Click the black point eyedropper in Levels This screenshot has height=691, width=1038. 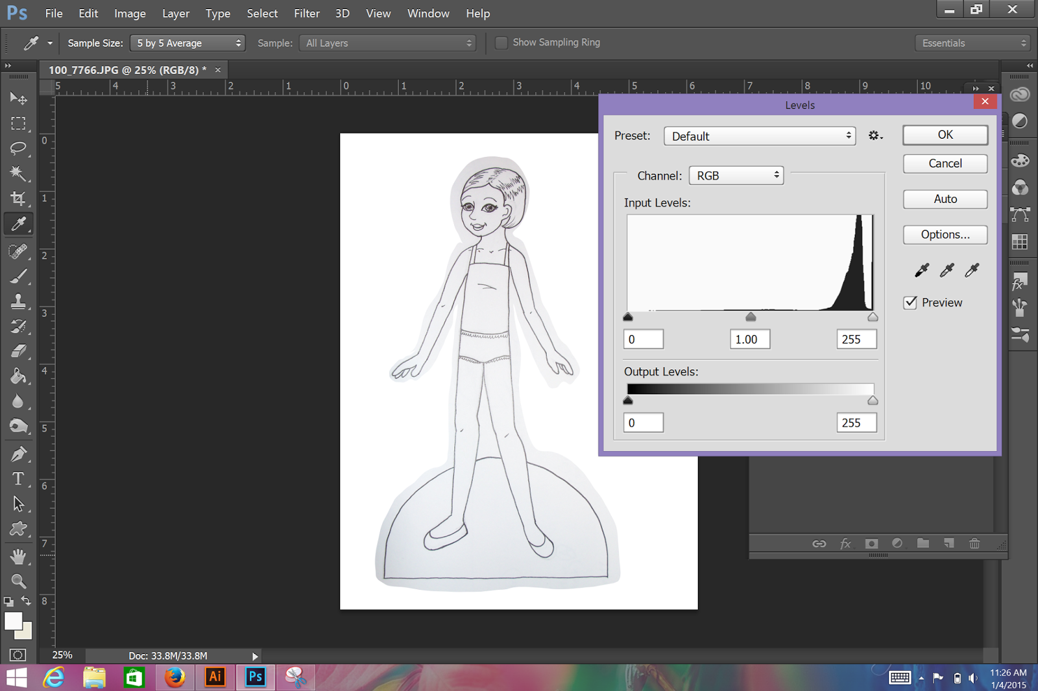[921, 270]
